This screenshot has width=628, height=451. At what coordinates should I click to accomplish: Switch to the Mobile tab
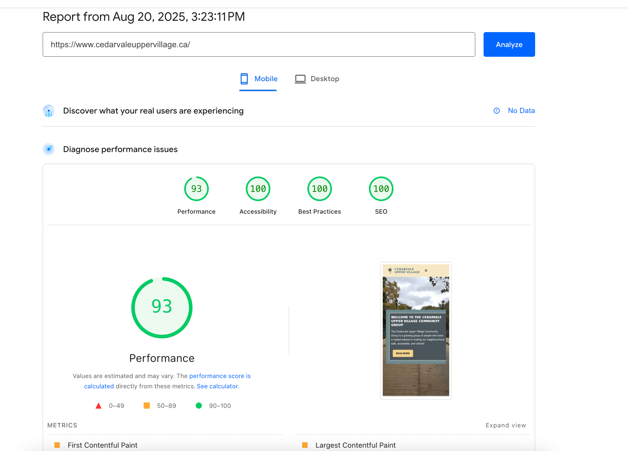tap(258, 79)
